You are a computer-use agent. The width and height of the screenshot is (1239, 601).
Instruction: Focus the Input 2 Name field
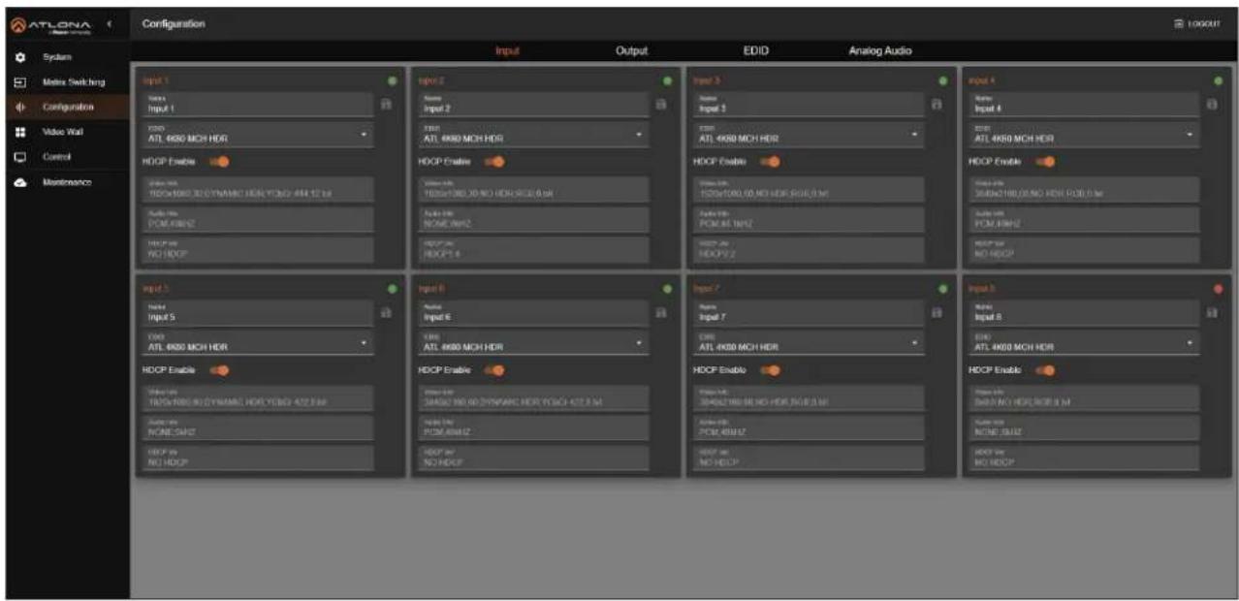tap(532, 105)
